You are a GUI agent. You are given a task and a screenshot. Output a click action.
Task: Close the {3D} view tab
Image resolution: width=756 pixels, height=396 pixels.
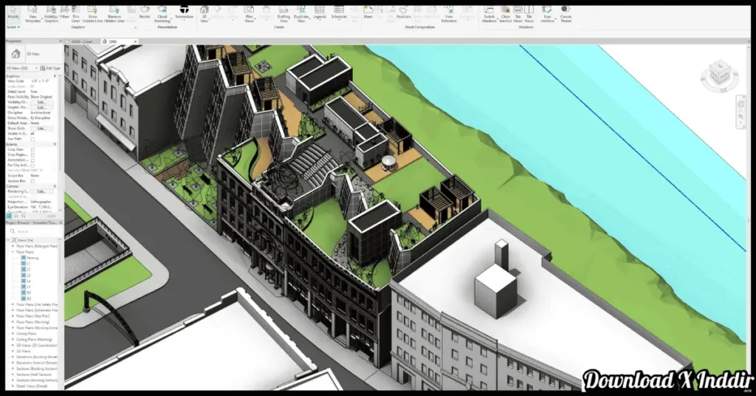click(136, 41)
